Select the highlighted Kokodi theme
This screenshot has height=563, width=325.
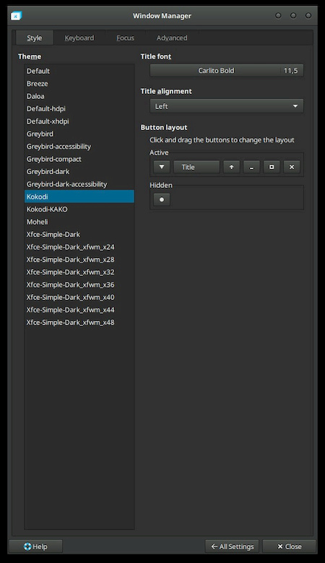click(x=79, y=197)
